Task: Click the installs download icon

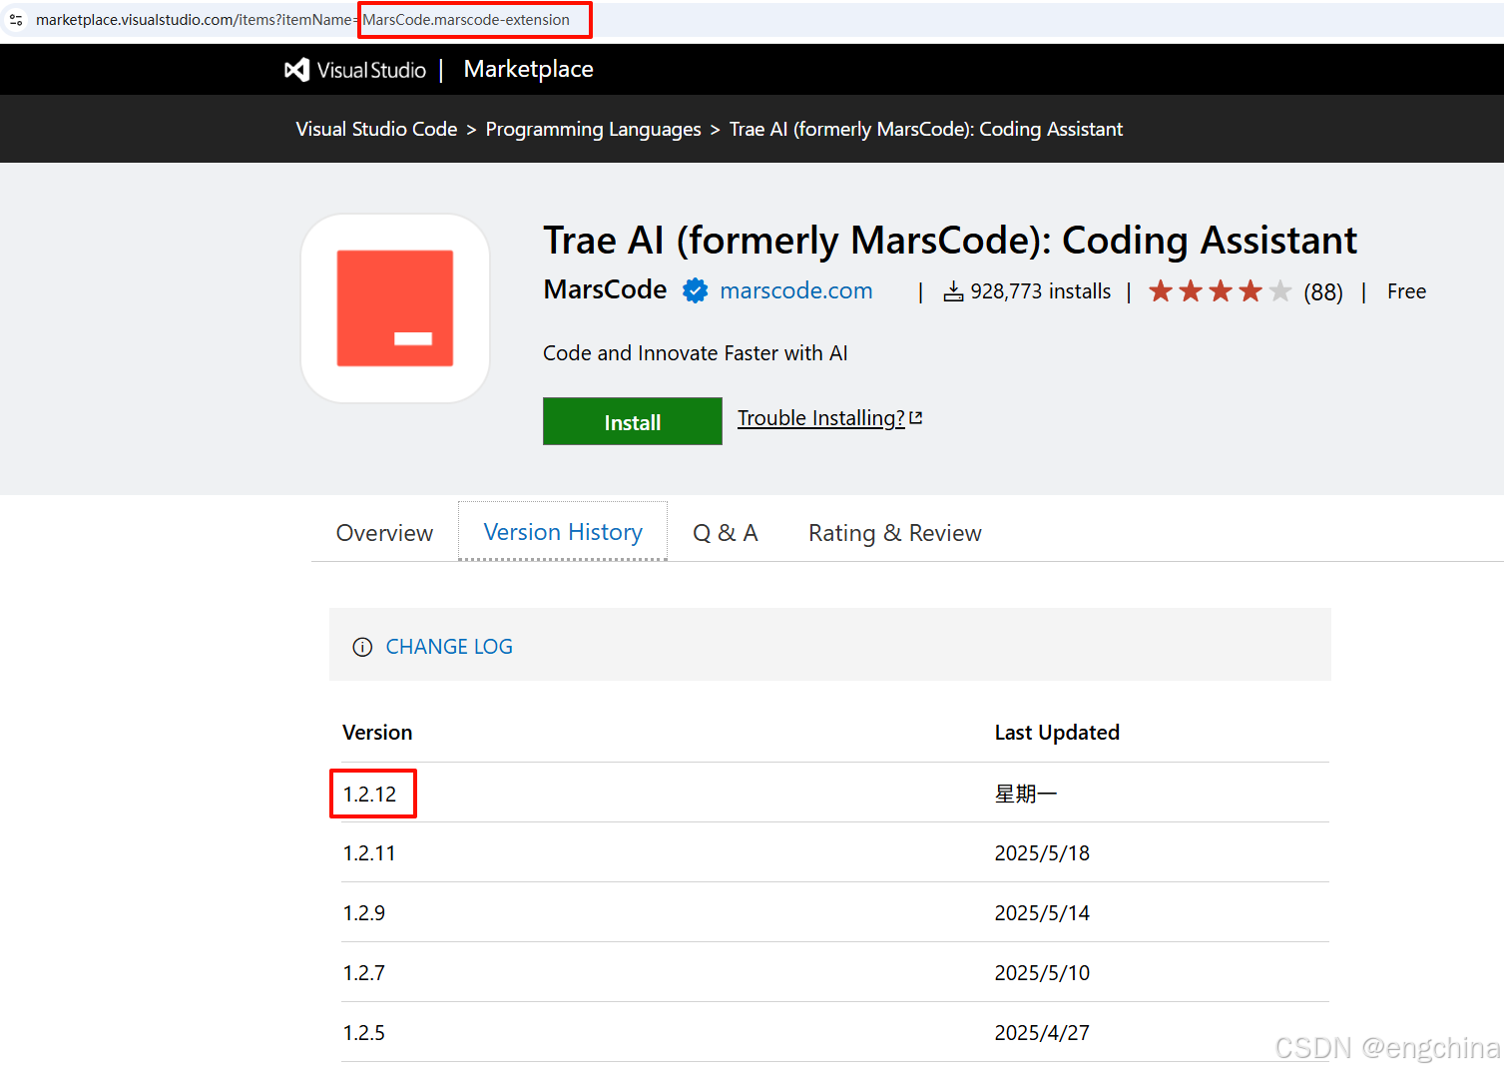Action: click(953, 291)
